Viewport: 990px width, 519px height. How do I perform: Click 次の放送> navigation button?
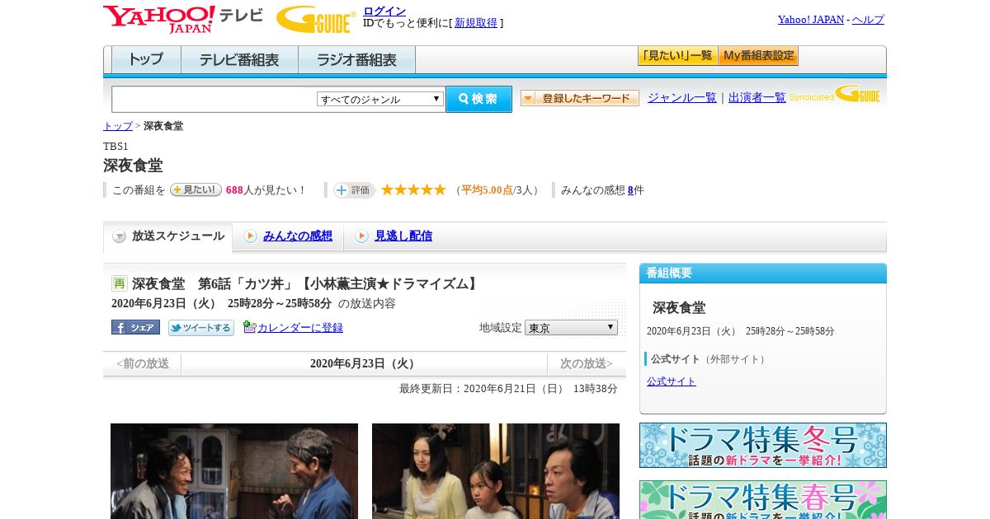tap(587, 363)
